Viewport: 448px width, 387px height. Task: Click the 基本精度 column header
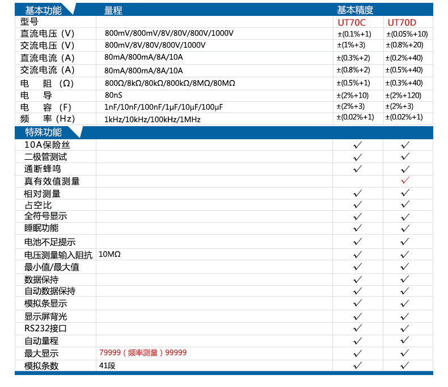(x=355, y=10)
